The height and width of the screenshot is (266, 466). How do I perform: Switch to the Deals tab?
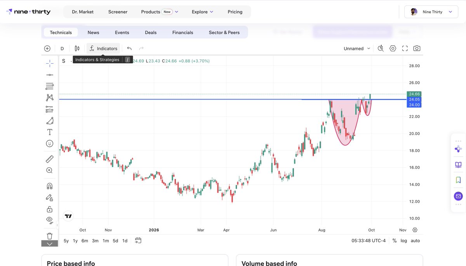151,32
